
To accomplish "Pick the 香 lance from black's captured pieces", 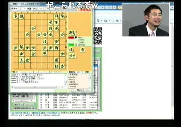I will pyautogui.click(x=82, y=50).
